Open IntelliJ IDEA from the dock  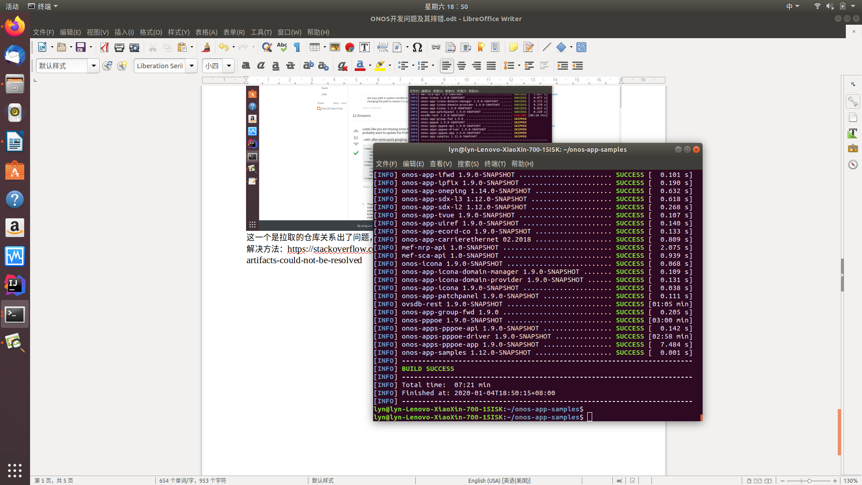click(x=14, y=285)
